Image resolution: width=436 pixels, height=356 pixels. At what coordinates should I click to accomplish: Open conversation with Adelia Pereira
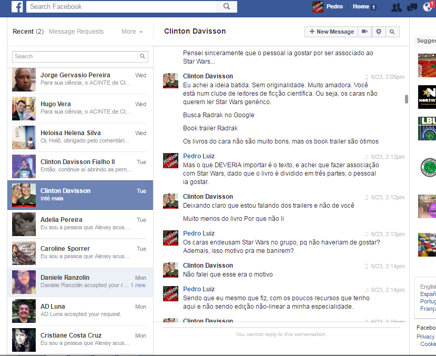click(80, 224)
